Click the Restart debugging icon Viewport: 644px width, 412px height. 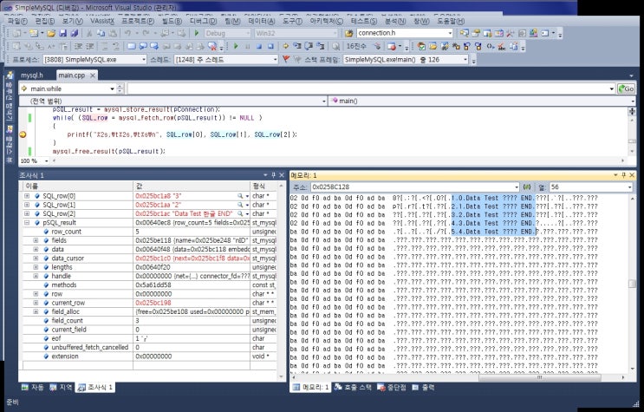[270, 47]
